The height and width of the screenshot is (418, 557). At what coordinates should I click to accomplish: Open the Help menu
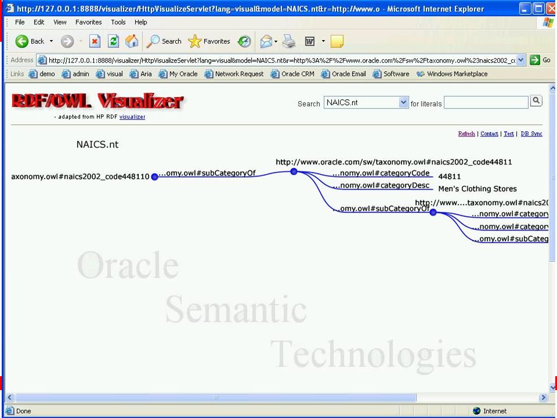tap(140, 22)
